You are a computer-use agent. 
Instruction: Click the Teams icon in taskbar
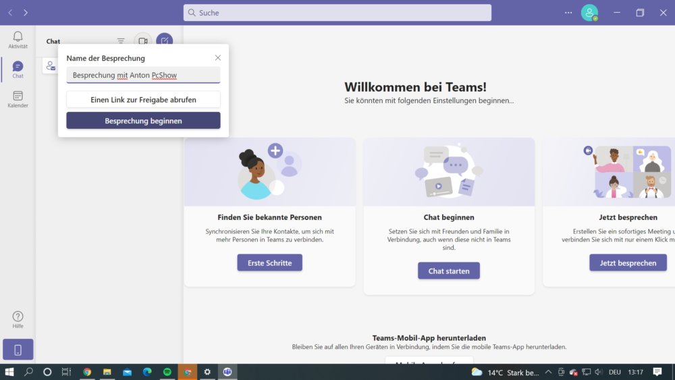[x=227, y=372]
